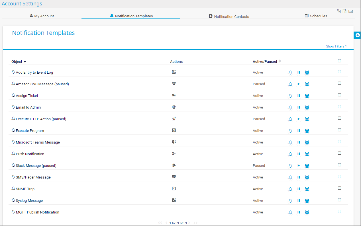The height and width of the screenshot is (226, 361).
Task: Select the Execute Program row checkbox
Action: tap(339, 130)
